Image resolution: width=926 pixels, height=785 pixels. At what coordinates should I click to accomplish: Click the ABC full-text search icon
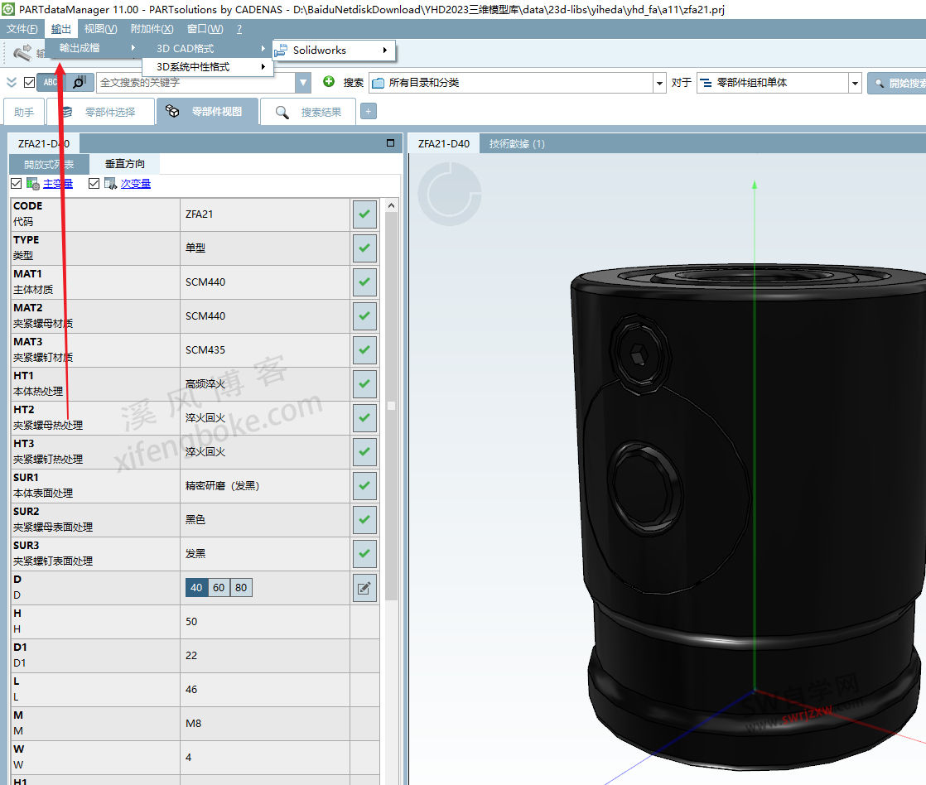50,82
